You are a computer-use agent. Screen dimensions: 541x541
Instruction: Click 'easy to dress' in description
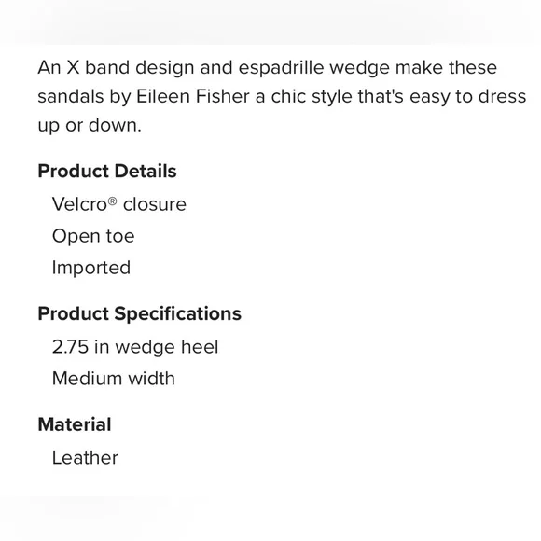point(468,96)
